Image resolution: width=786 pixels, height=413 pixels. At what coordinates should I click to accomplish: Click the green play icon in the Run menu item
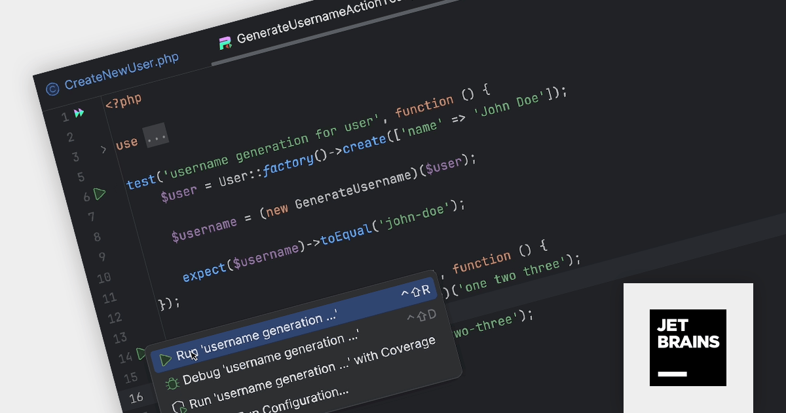tap(165, 360)
